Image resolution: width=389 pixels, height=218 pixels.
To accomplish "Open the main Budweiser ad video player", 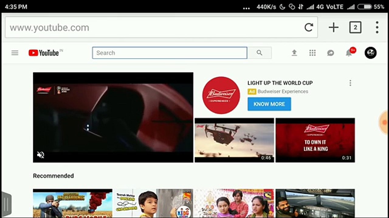I will coord(113,117).
